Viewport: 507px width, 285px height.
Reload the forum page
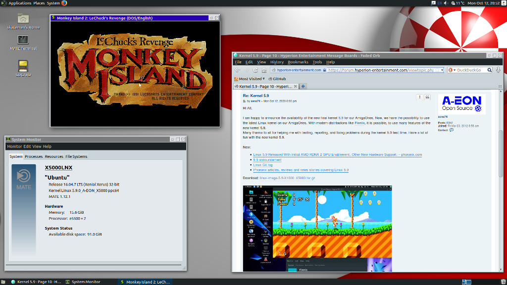tap(255, 70)
